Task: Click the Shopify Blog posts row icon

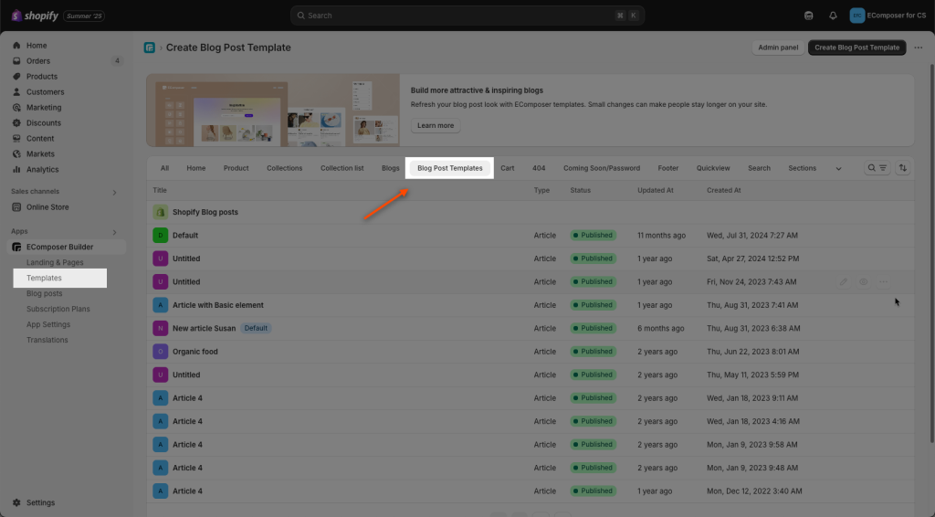Action: pyautogui.click(x=161, y=212)
